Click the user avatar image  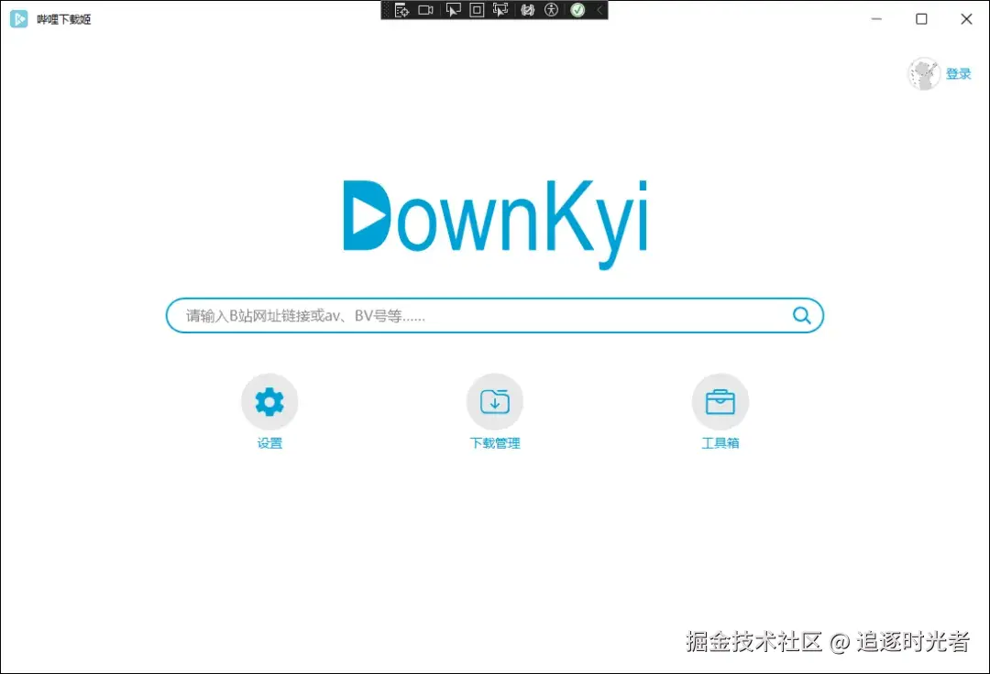point(924,74)
